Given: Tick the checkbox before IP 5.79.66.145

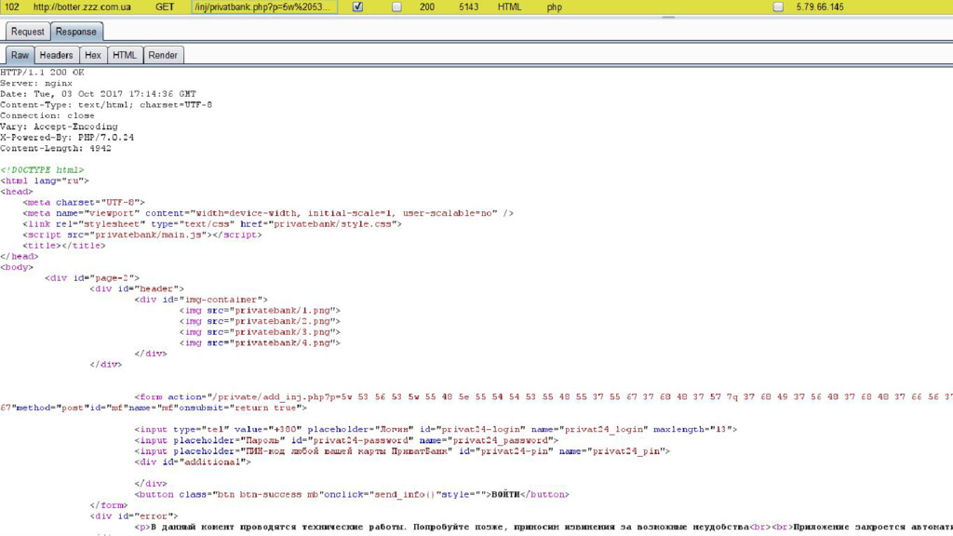Looking at the screenshot, I should [778, 7].
